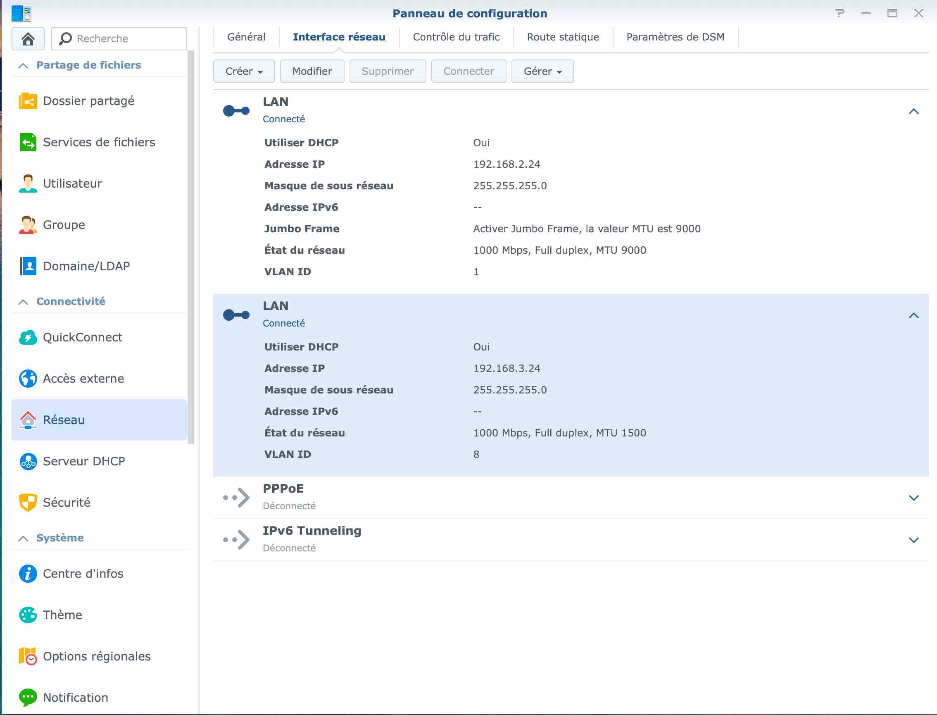
Task: Click the Centre d'infos icon
Action: point(28,574)
